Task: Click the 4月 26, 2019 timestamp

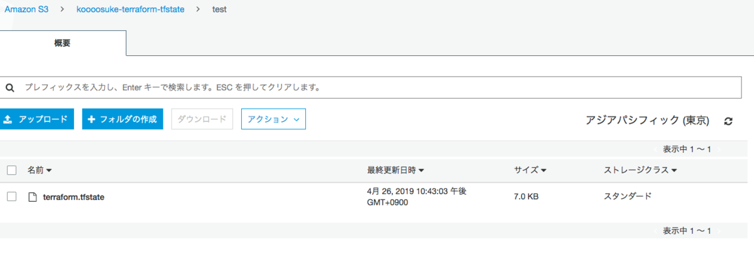Action: click(417, 197)
